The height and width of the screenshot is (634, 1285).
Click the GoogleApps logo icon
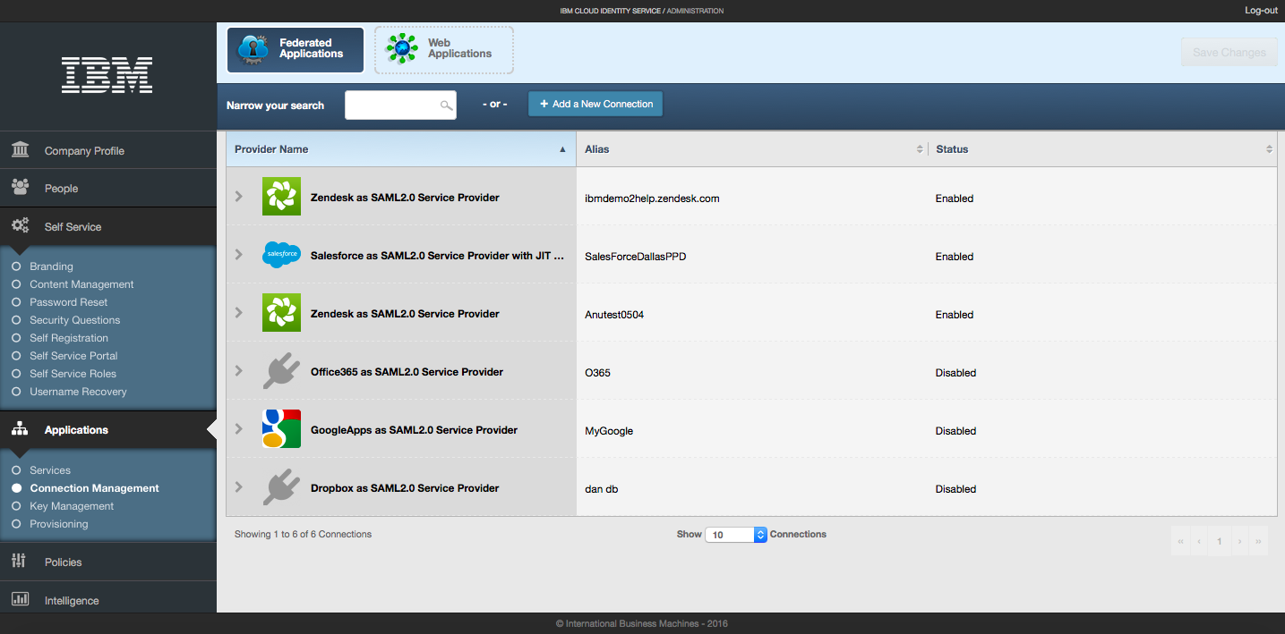tap(281, 429)
